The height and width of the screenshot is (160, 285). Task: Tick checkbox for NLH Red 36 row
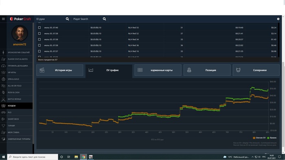39,45
